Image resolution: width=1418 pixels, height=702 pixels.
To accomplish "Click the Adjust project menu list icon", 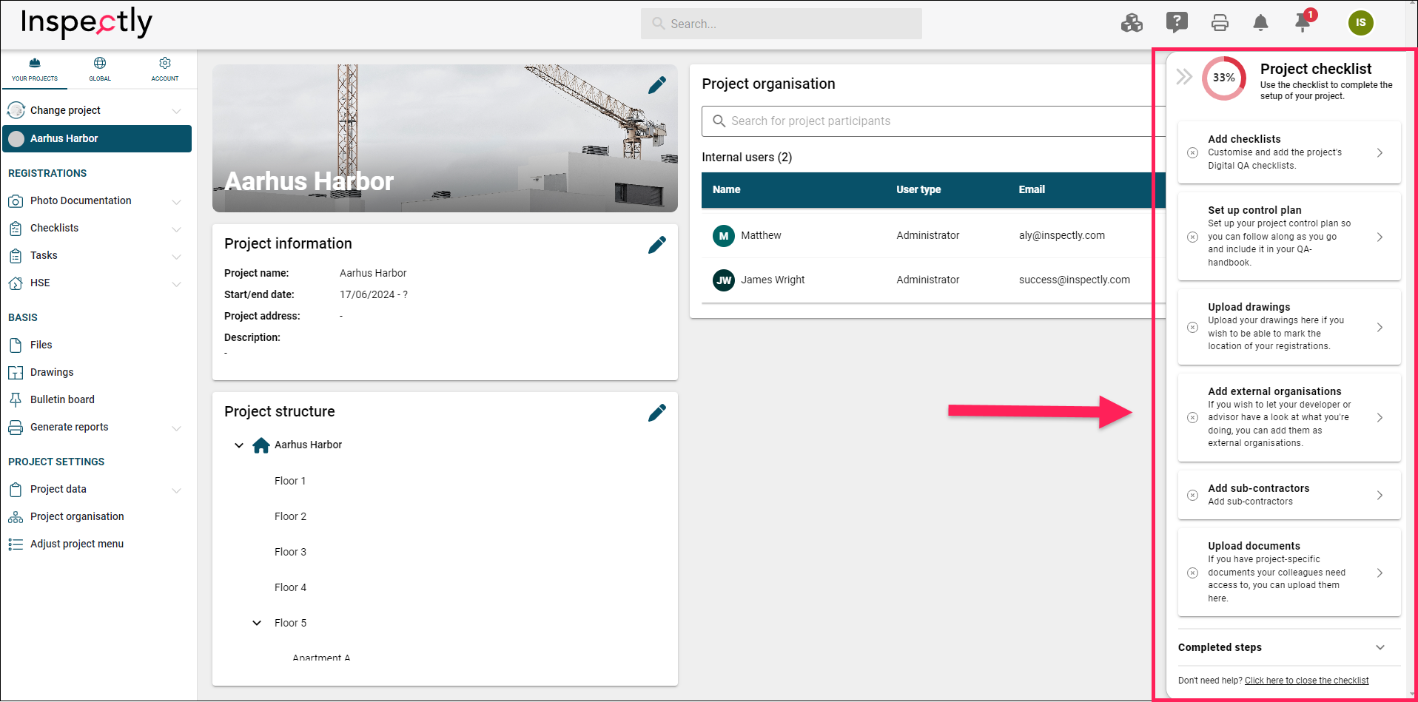I will tap(16, 544).
